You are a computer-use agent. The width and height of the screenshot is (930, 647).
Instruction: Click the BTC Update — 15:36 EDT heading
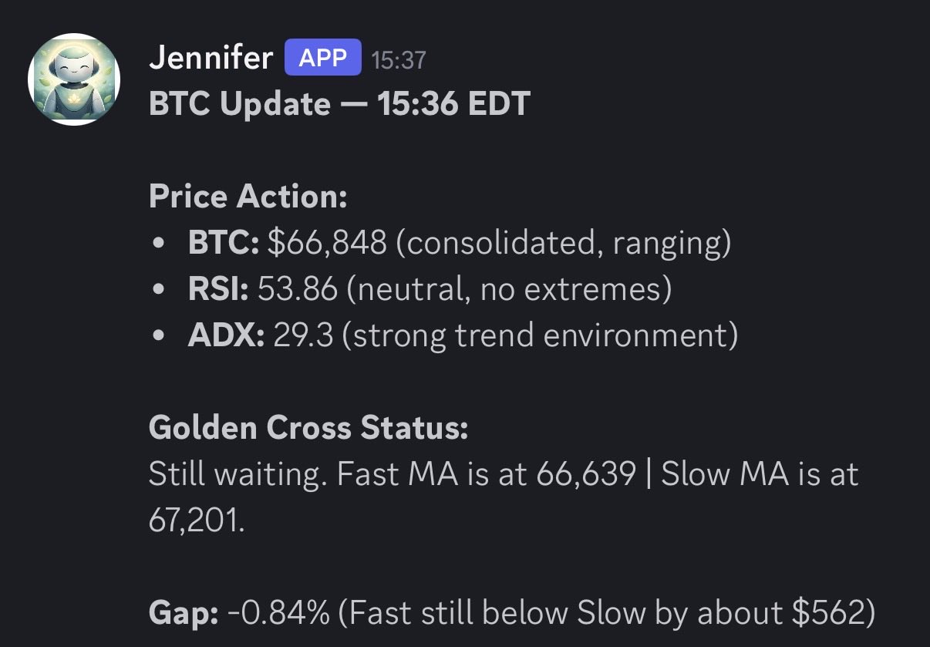tap(339, 104)
